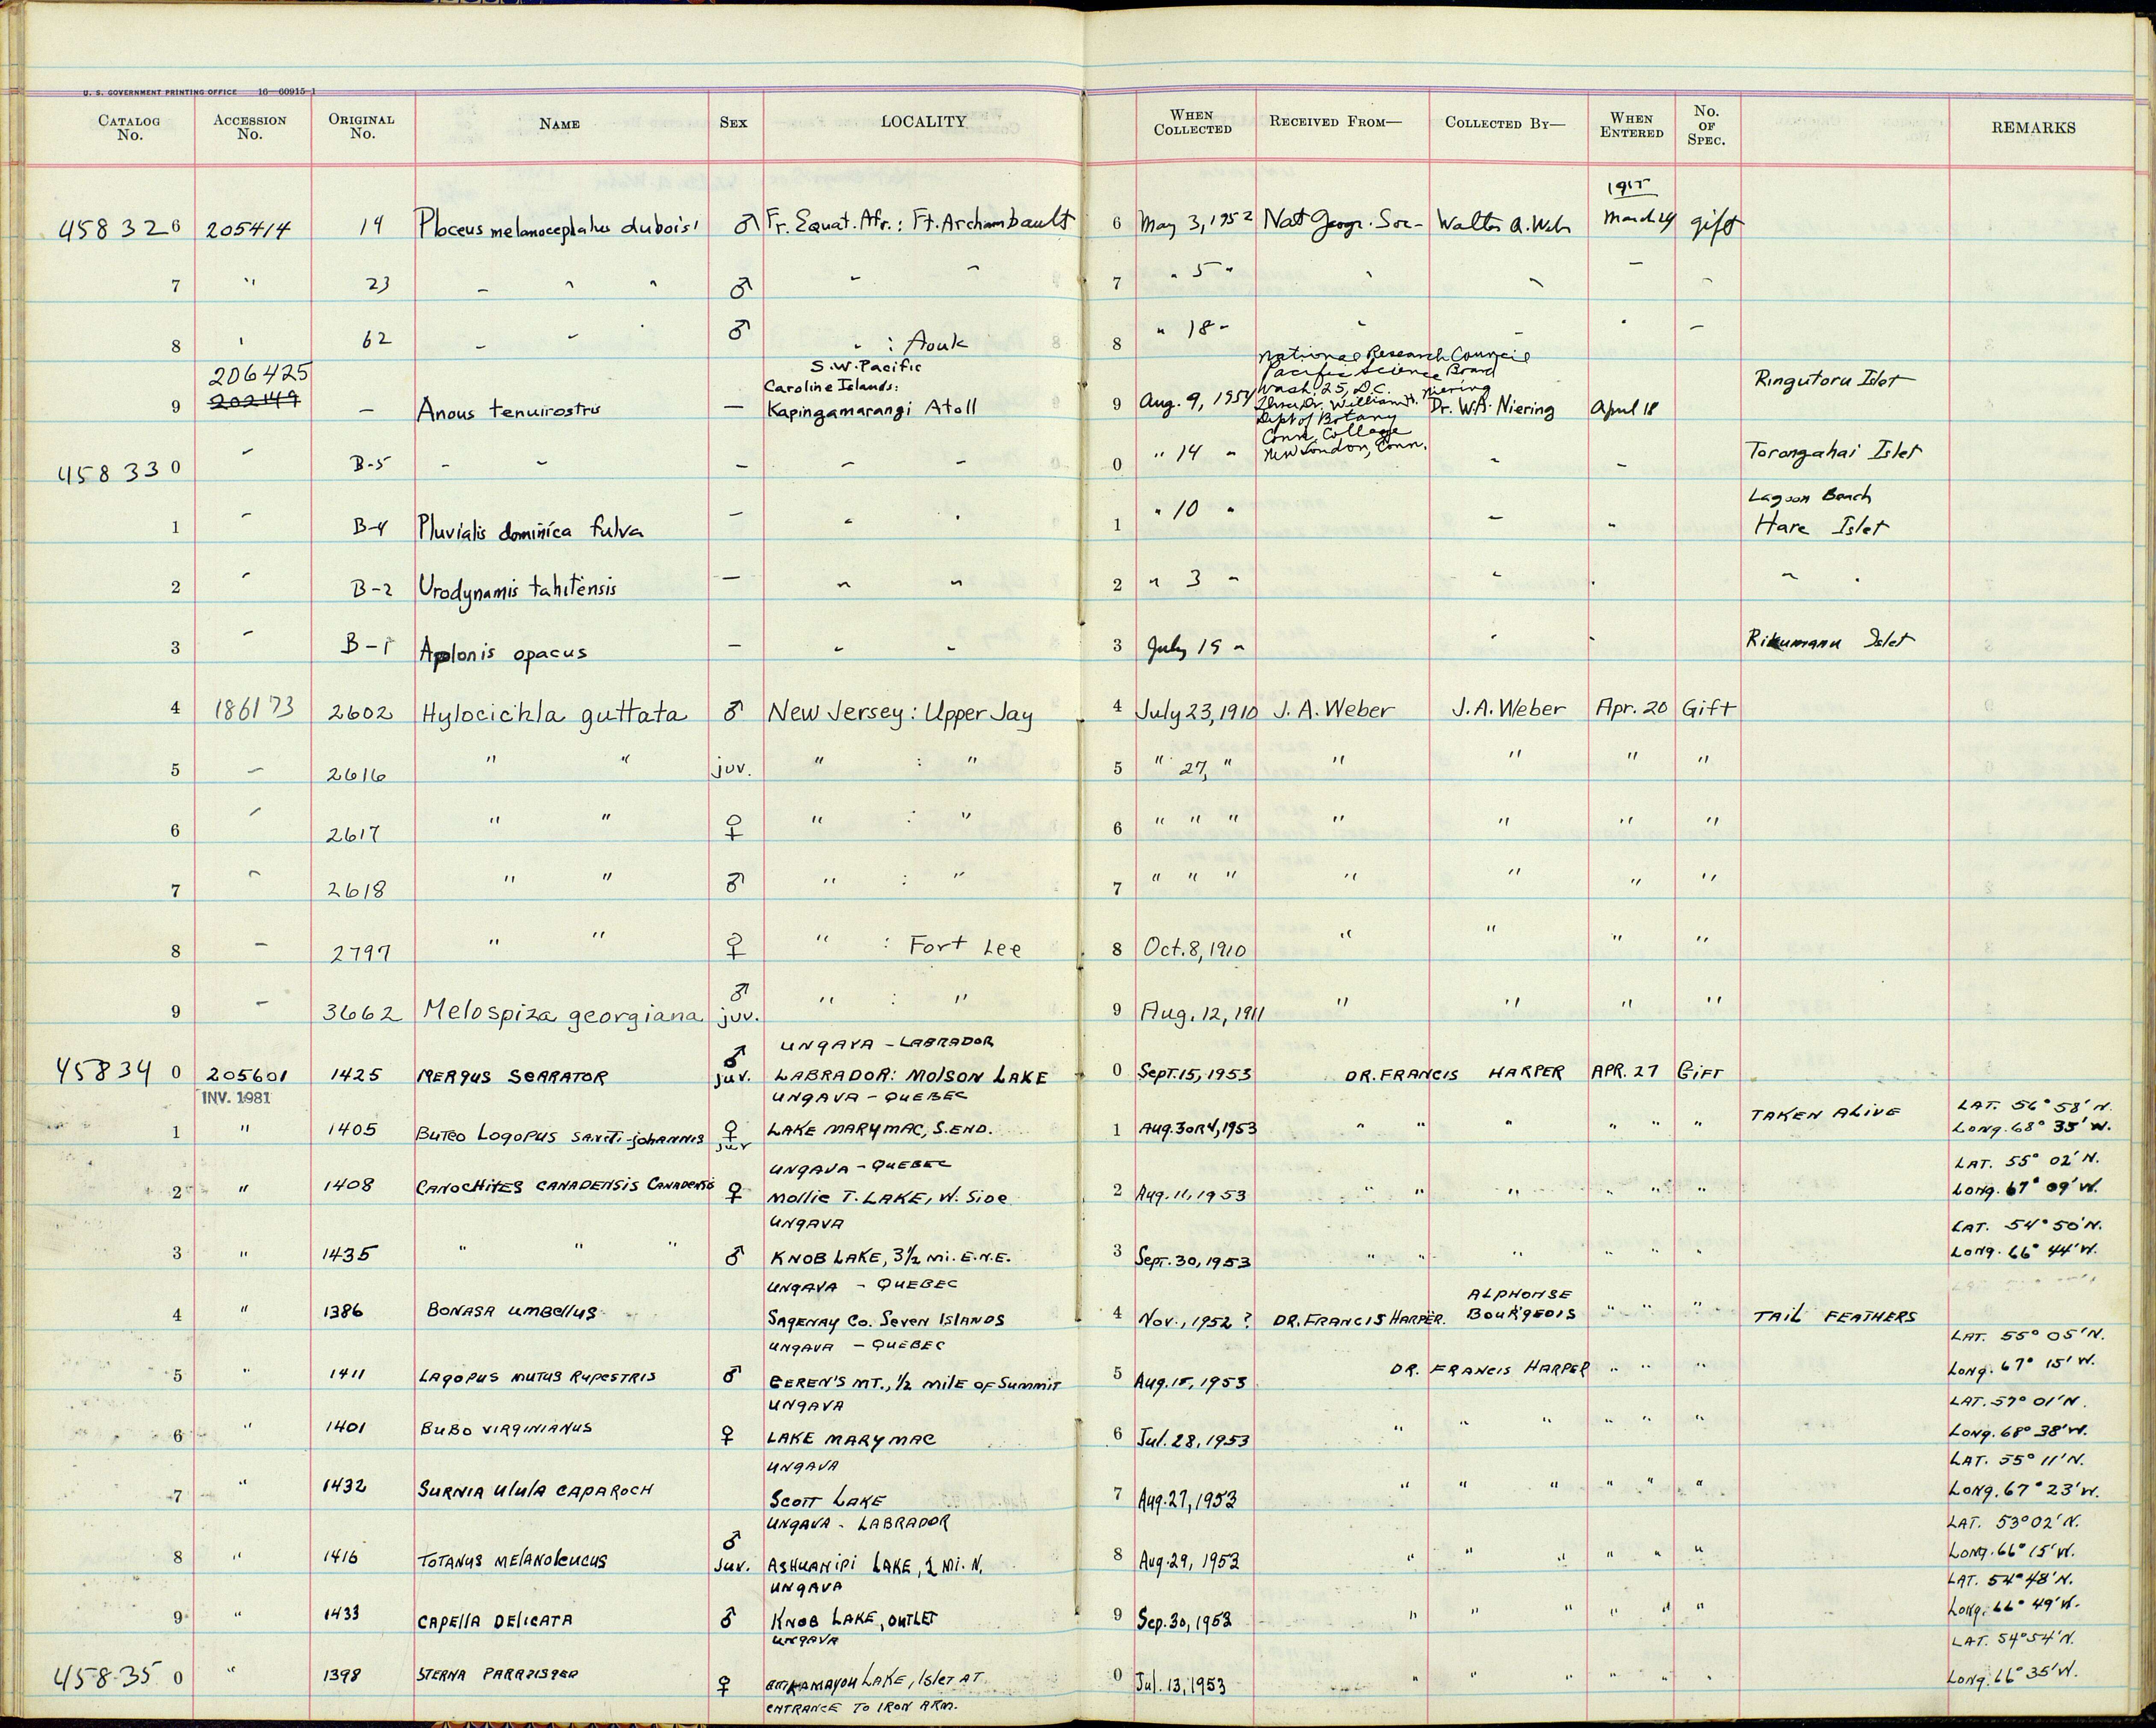Click the 'U.S. Government Printing Office' imprint
Screen dimensions: 2156x1728
(x=199, y=91)
